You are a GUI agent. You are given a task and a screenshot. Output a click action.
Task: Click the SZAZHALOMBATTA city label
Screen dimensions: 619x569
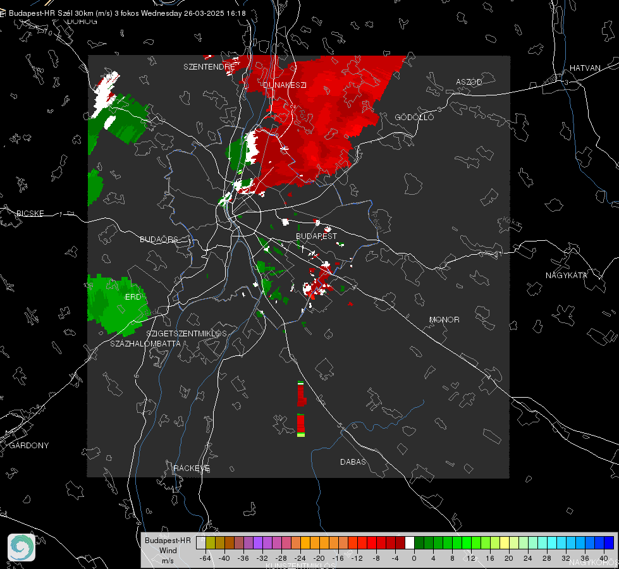[145, 343]
